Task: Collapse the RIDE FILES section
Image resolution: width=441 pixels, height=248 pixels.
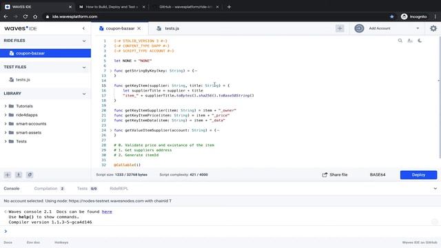Action: point(84,41)
